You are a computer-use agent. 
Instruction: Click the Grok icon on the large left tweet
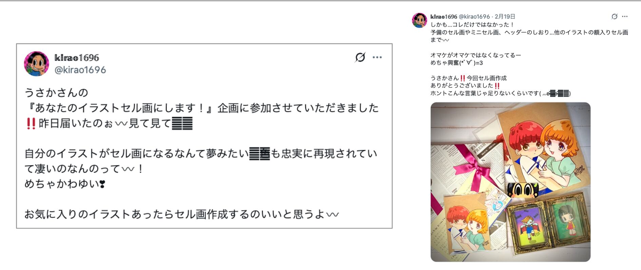click(360, 57)
